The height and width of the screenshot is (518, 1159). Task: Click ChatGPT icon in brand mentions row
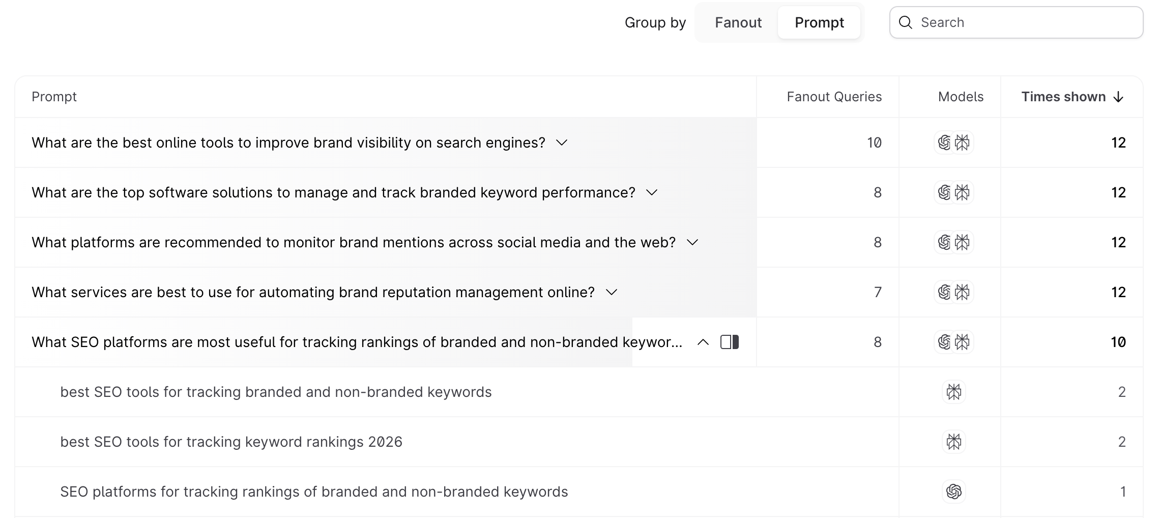point(944,242)
